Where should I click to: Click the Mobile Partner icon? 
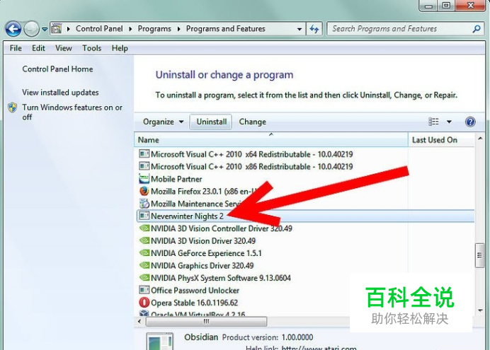pos(144,179)
